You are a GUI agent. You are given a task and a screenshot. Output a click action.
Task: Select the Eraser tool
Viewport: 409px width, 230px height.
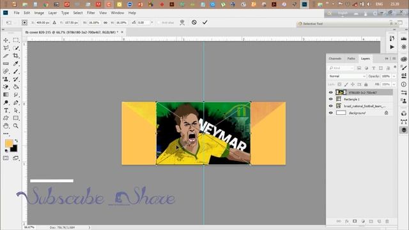6,87
